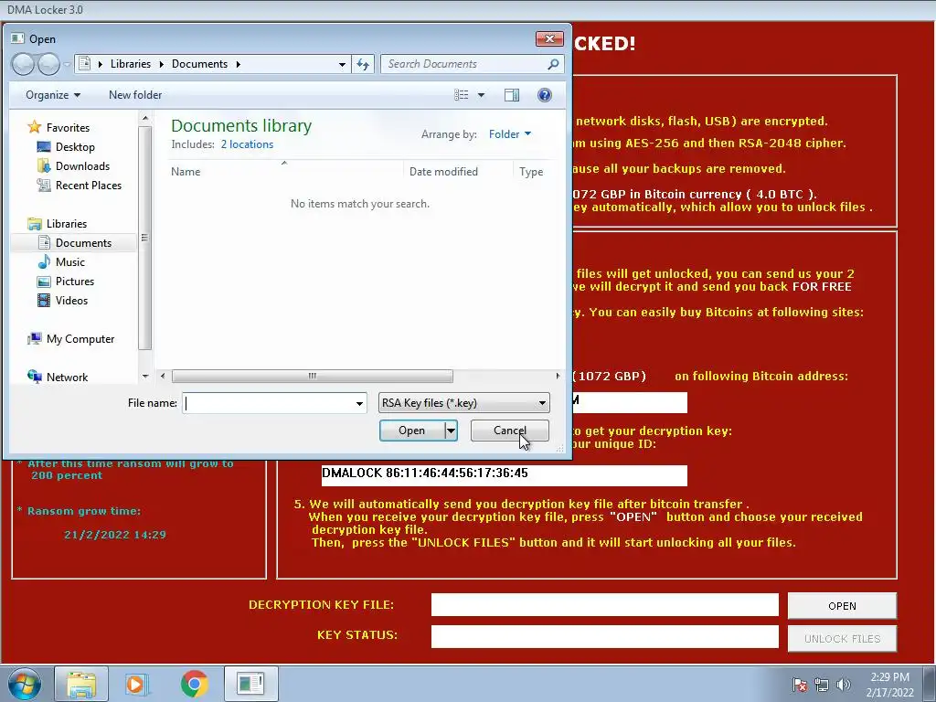Open the Organize dropdown menu
This screenshot has height=702, width=936.
pos(52,95)
